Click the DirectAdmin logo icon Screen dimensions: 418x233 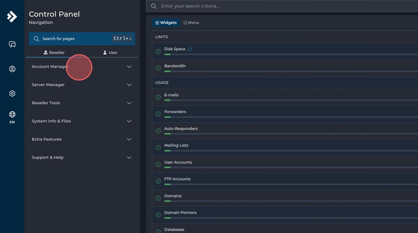[x=12, y=16]
